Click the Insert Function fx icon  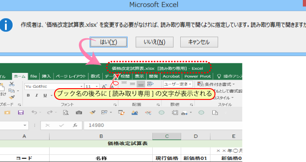click(x=75, y=125)
